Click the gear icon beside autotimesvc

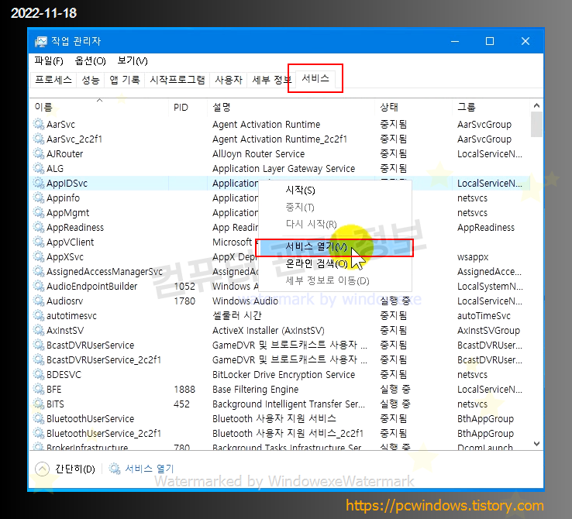[x=39, y=315]
